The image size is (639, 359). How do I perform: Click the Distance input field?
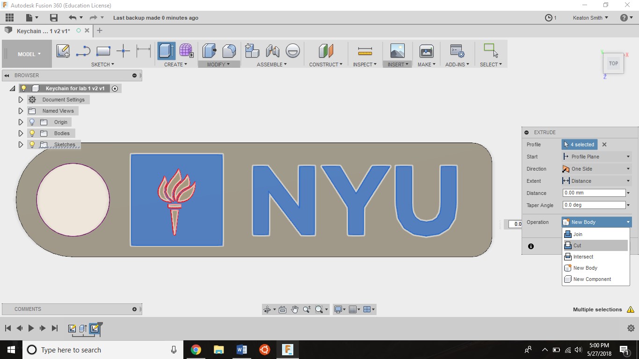[x=594, y=193]
